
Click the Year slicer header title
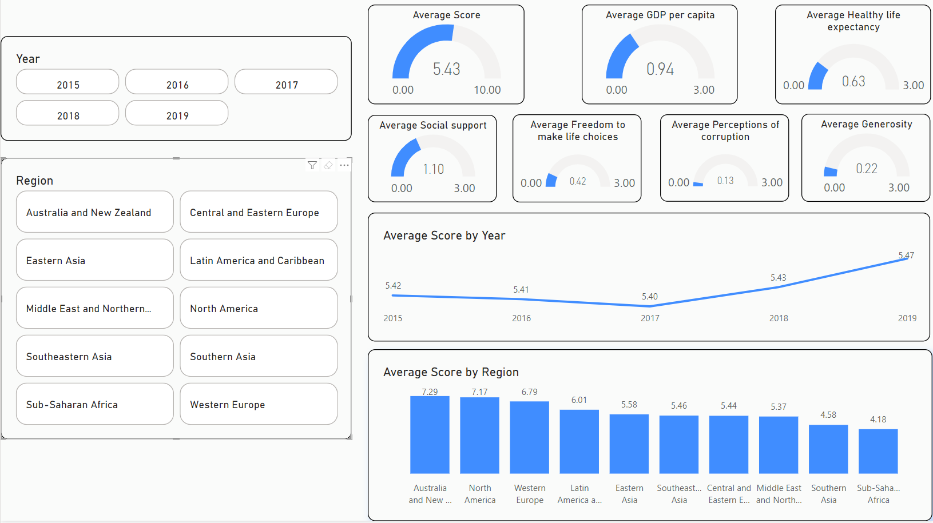pos(28,59)
